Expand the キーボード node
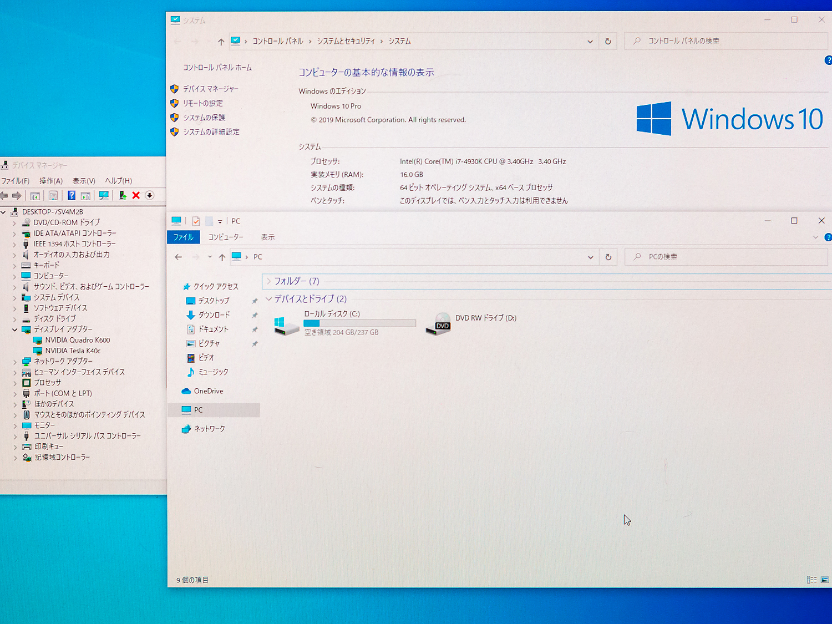Viewport: 832px width, 624px height. tap(14, 265)
